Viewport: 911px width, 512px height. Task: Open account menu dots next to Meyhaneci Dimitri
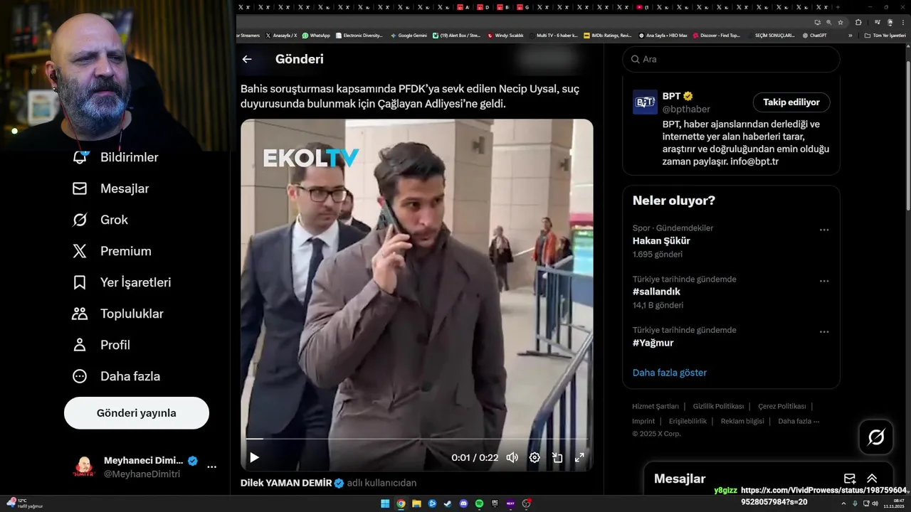[x=211, y=467]
